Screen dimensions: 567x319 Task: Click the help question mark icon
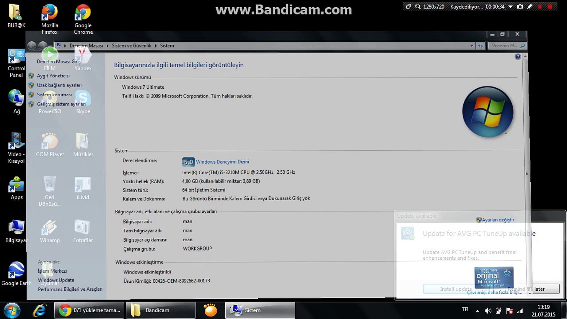click(517, 57)
